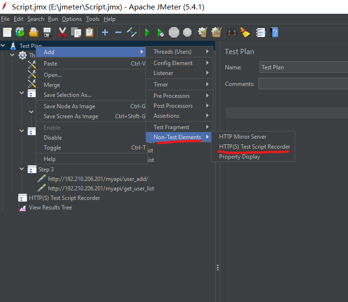
Task: Collapse the Thread Group tree node
Action: (12, 55)
